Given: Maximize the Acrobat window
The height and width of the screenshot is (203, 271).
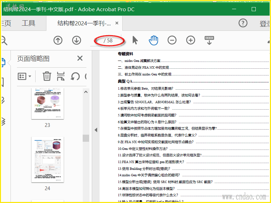Looking at the screenshot, I should (x=253, y=9).
